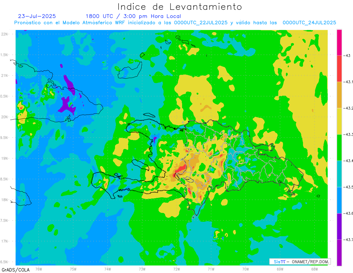Screen dimensions: 353x273
Task: Click the '1.5N' latitude tick label
Action: pos(5,55)
